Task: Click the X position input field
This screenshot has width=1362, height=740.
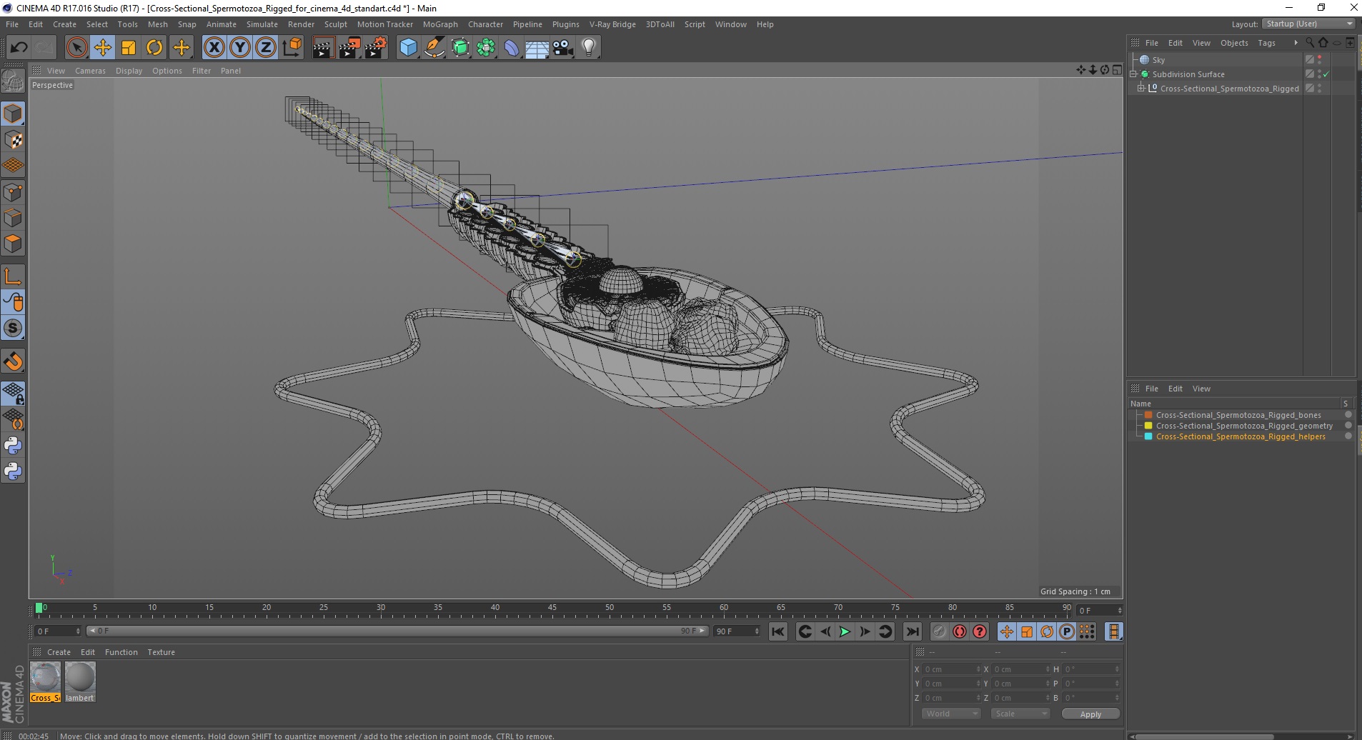Action: click(951, 669)
